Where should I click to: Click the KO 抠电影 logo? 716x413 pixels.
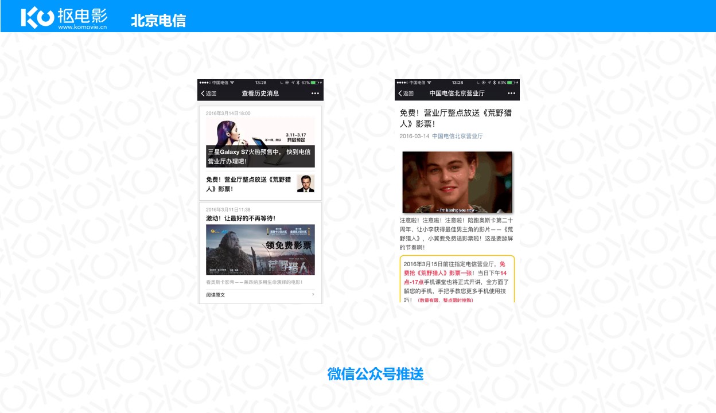[64, 17]
